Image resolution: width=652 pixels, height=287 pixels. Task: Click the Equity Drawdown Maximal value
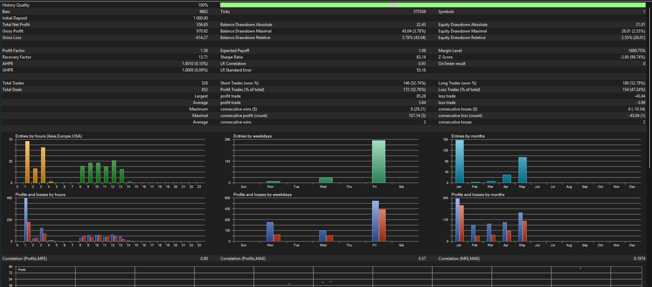[x=633, y=31]
